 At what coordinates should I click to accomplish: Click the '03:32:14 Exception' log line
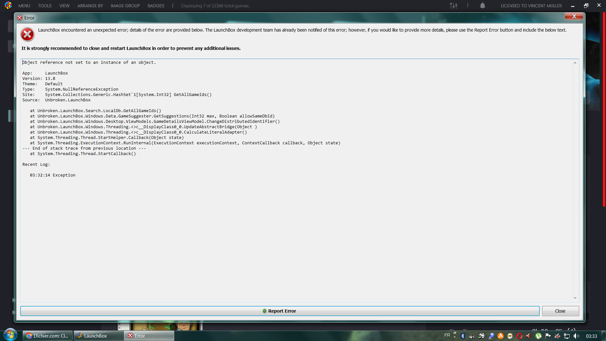click(53, 175)
